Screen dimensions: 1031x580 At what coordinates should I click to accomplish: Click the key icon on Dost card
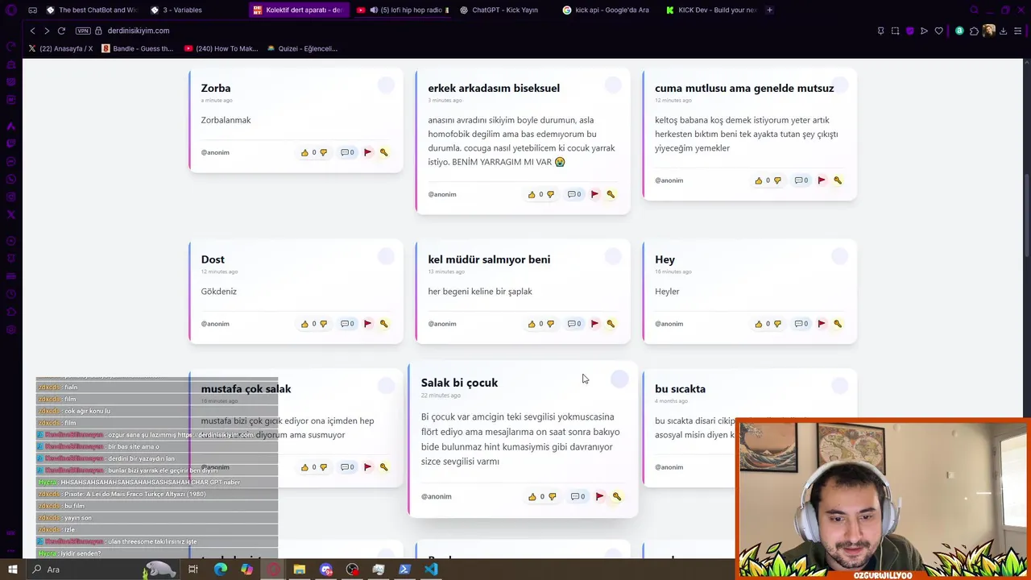[383, 324]
